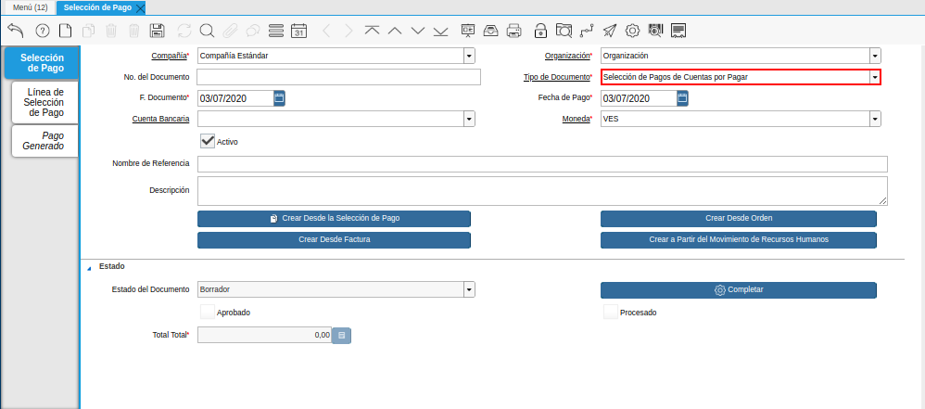Click Crear Desde la Selección de Pago button
925x409 pixels.
334,218
